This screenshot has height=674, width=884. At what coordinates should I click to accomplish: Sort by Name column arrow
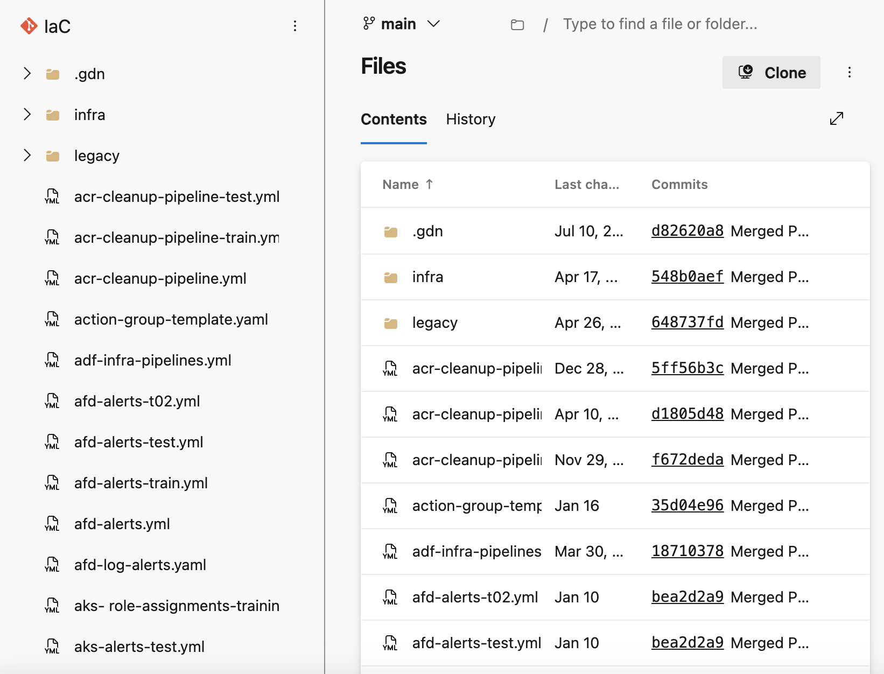click(x=429, y=184)
